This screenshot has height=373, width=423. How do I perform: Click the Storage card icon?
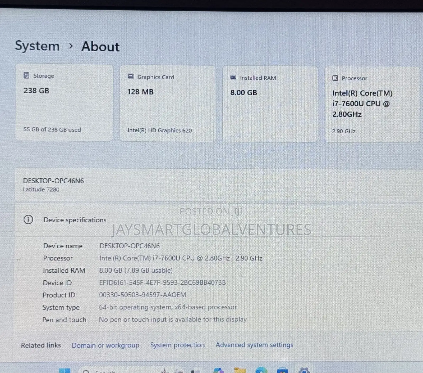point(26,75)
